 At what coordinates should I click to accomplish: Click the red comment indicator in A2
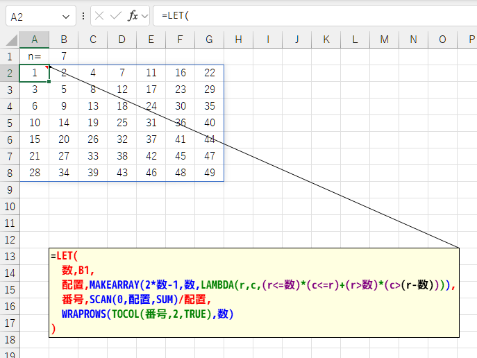tap(47, 67)
